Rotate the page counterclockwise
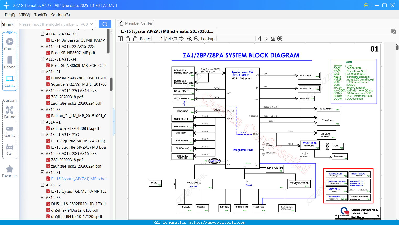 pos(128,39)
